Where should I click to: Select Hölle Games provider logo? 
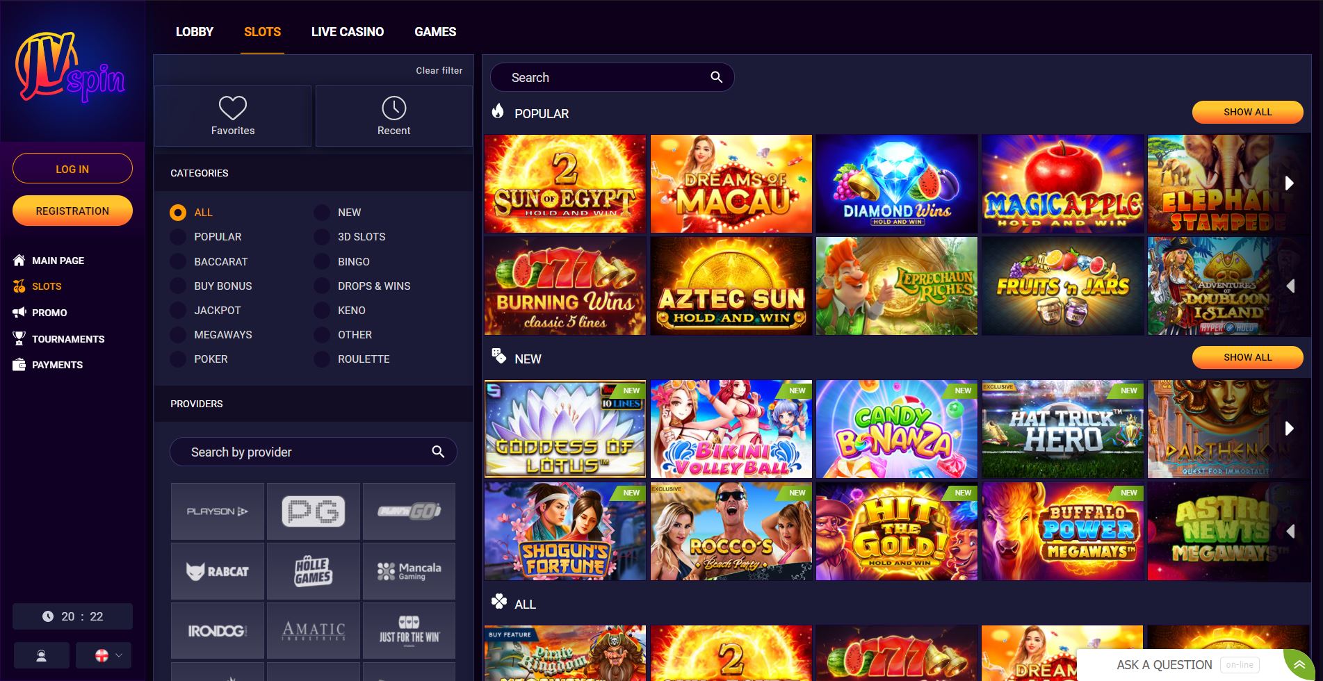[314, 571]
